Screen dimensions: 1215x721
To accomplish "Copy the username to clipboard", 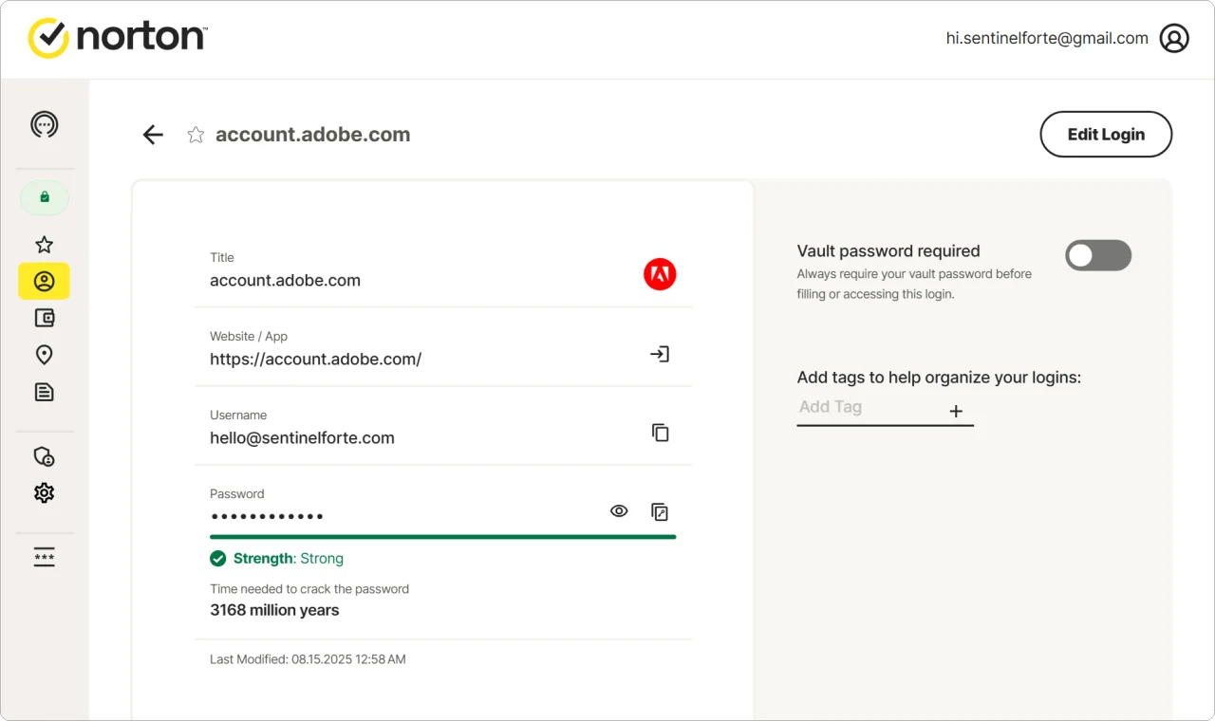I will point(661,433).
